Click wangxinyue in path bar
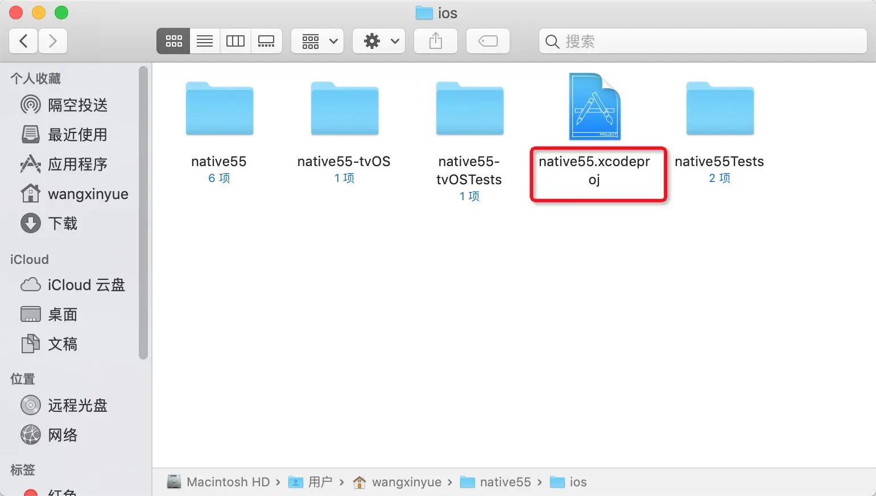Viewport: 876px width, 496px height. [x=398, y=482]
